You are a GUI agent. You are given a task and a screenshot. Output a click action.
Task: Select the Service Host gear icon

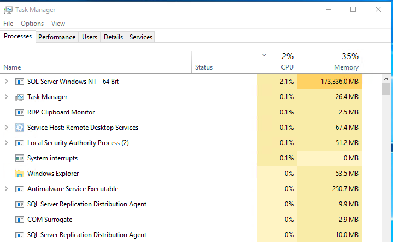[20, 128]
